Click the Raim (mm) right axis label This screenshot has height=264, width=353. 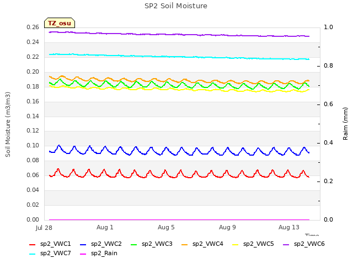(345, 124)
